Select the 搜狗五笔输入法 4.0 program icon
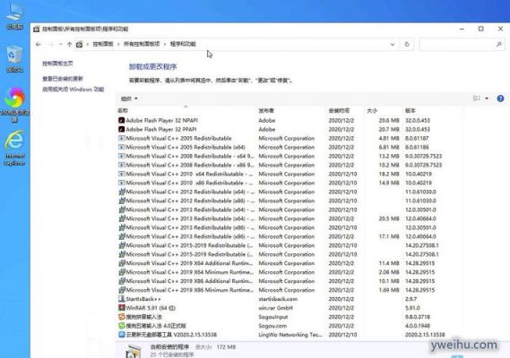The height and width of the screenshot is (358, 510). [122, 326]
